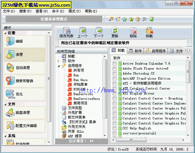Check Catalyst Control Center Core Impleme box
Viewport: 195px width, 153px height.
115,103
